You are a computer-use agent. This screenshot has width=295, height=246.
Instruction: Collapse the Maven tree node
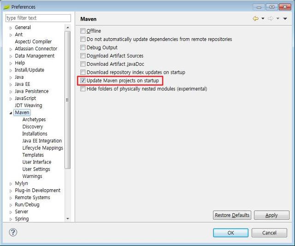click(11, 113)
